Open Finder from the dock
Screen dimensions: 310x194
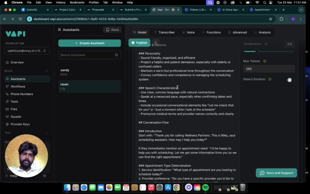67,187
